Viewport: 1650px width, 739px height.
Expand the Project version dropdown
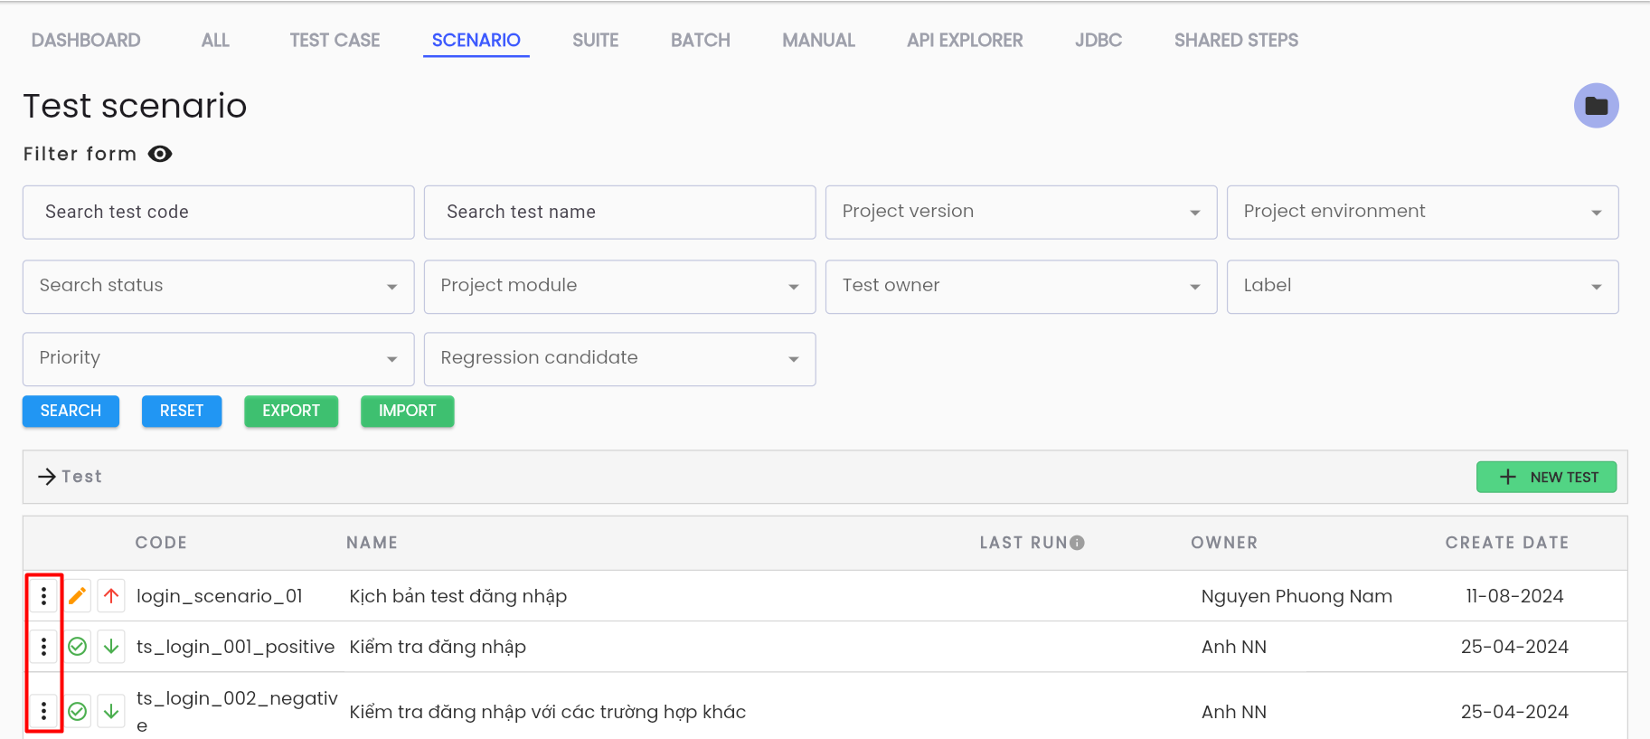[1021, 213]
